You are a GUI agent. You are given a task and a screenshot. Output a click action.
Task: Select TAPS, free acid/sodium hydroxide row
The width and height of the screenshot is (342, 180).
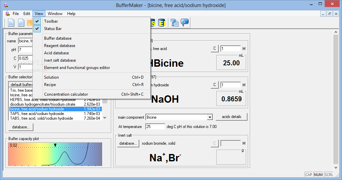[55, 114]
